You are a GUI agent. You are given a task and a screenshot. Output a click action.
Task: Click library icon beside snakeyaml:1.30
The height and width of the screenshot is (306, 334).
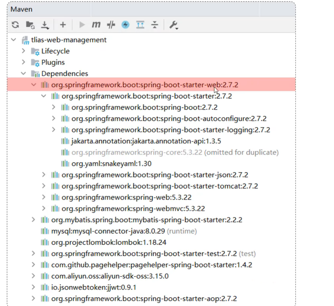click(65, 164)
